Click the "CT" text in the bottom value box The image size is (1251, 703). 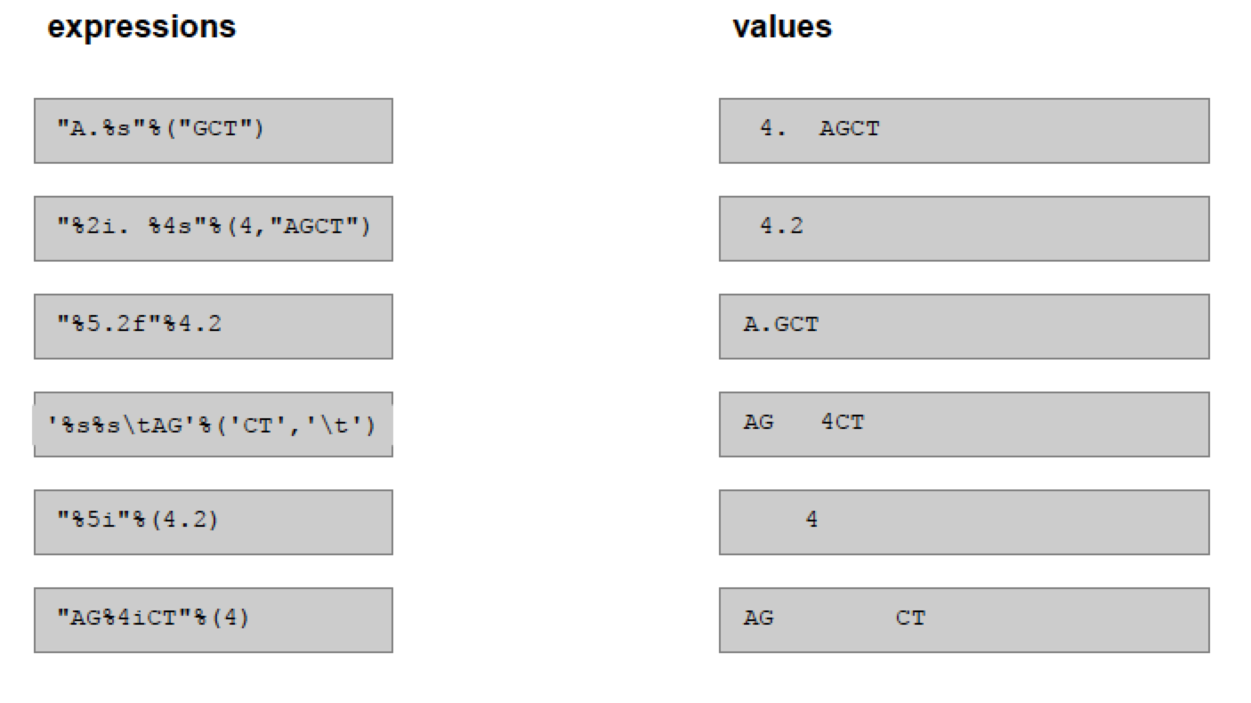910,618
